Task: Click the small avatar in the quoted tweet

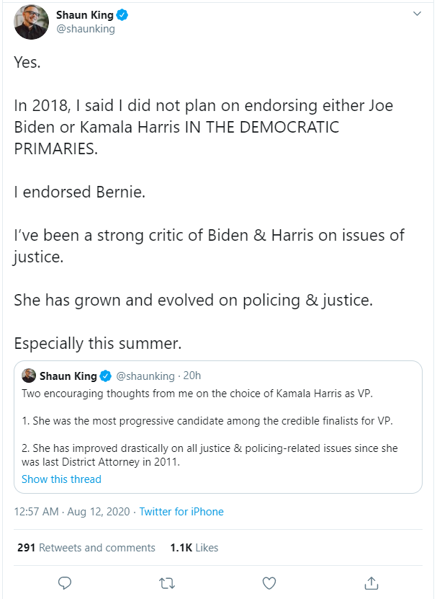Action: click(x=29, y=376)
